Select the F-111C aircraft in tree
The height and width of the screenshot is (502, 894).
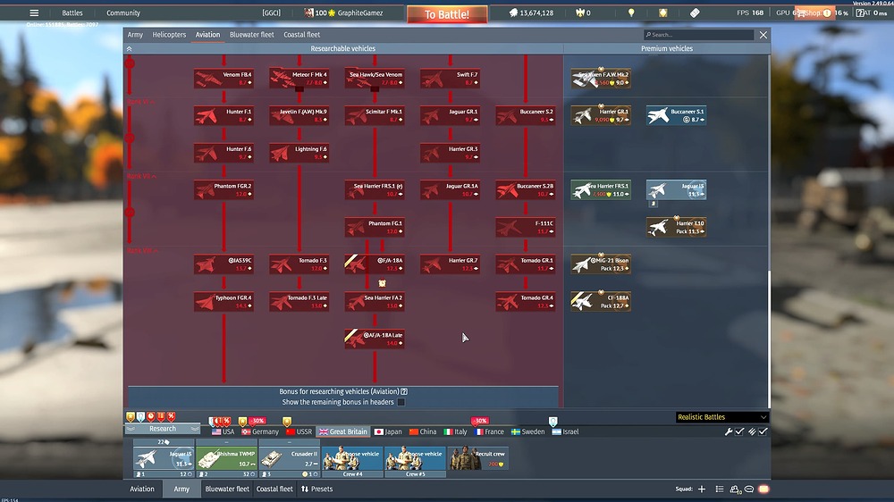click(x=526, y=227)
